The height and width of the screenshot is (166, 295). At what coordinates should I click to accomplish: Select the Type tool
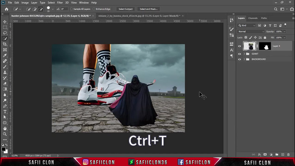click(5, 112)
